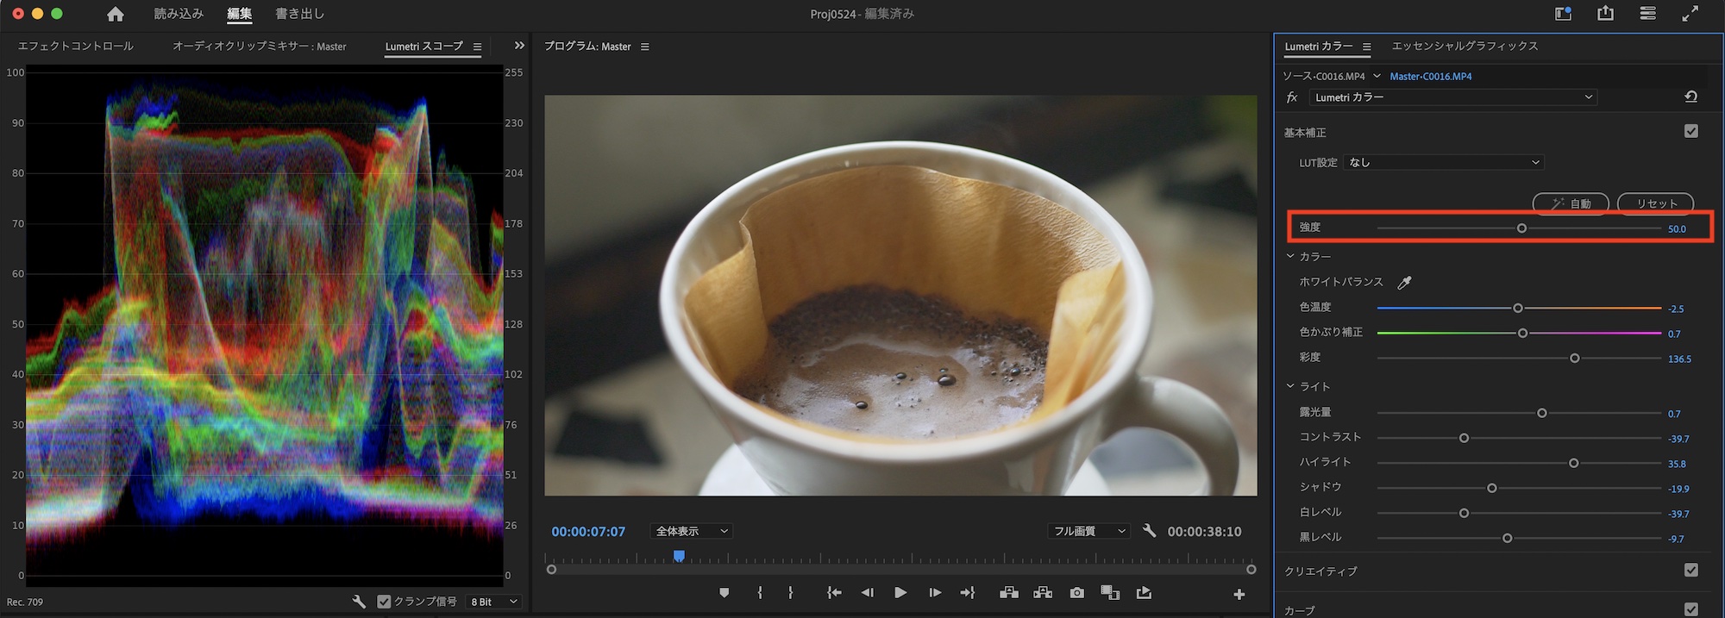This screenshot has width=1725, height=618.
Task: Click the リセット button
Action: coord(1656,203)
